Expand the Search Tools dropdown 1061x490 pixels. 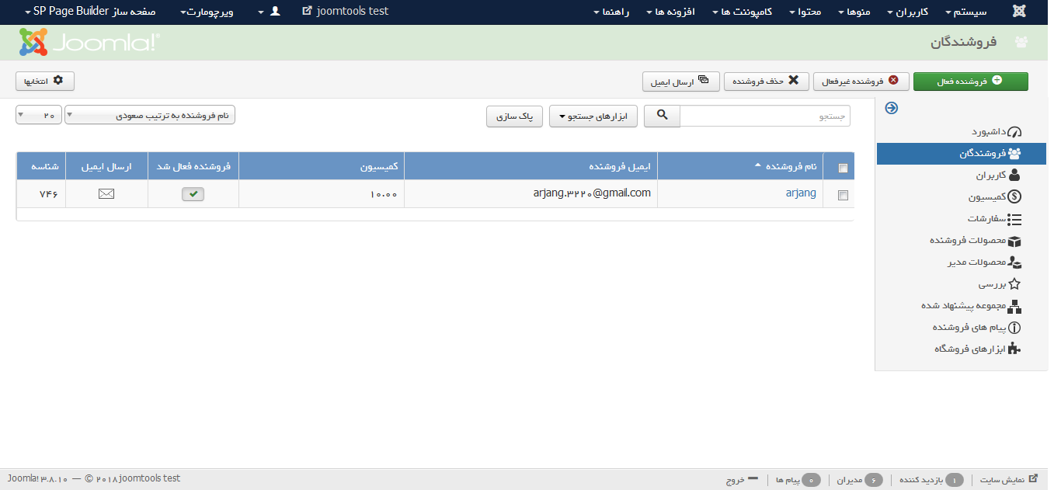point(593,116)
